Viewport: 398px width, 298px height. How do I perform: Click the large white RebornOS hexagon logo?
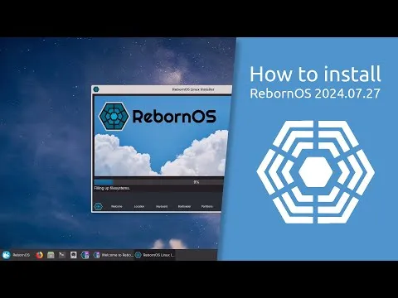point(316,172)
